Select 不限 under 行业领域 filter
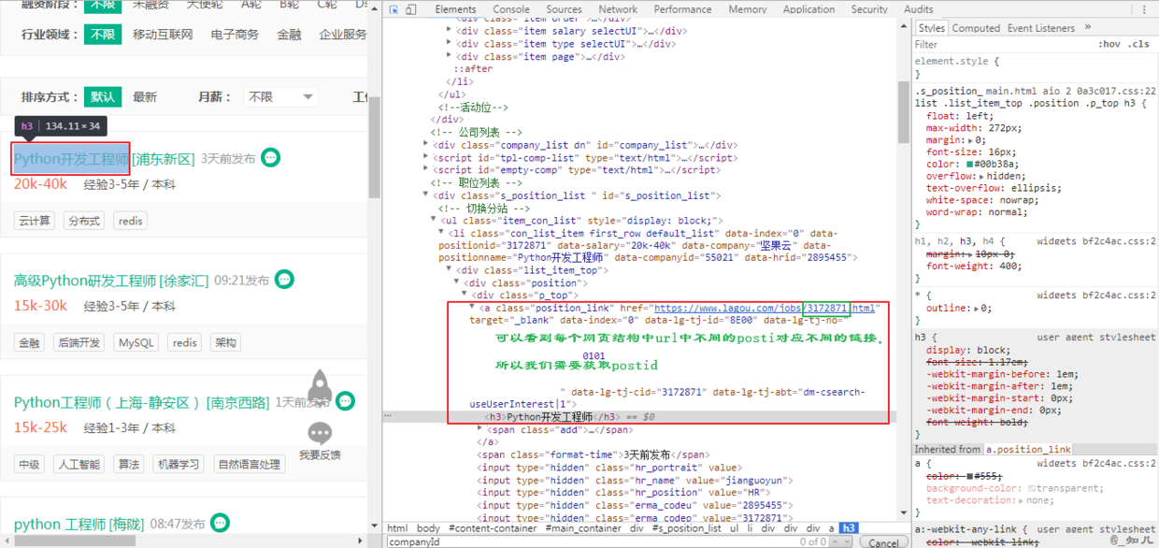 (x=101, y=35)
